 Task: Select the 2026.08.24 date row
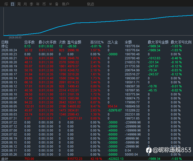[9, 50]
